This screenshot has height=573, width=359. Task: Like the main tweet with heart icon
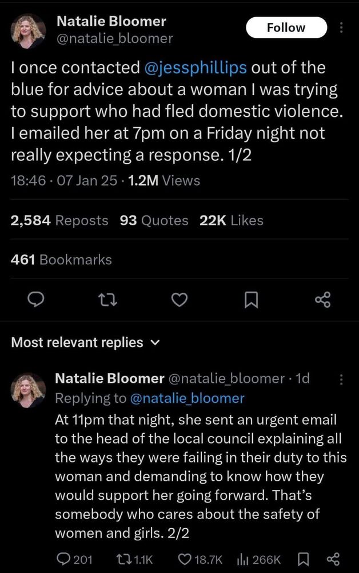[180, 299]
